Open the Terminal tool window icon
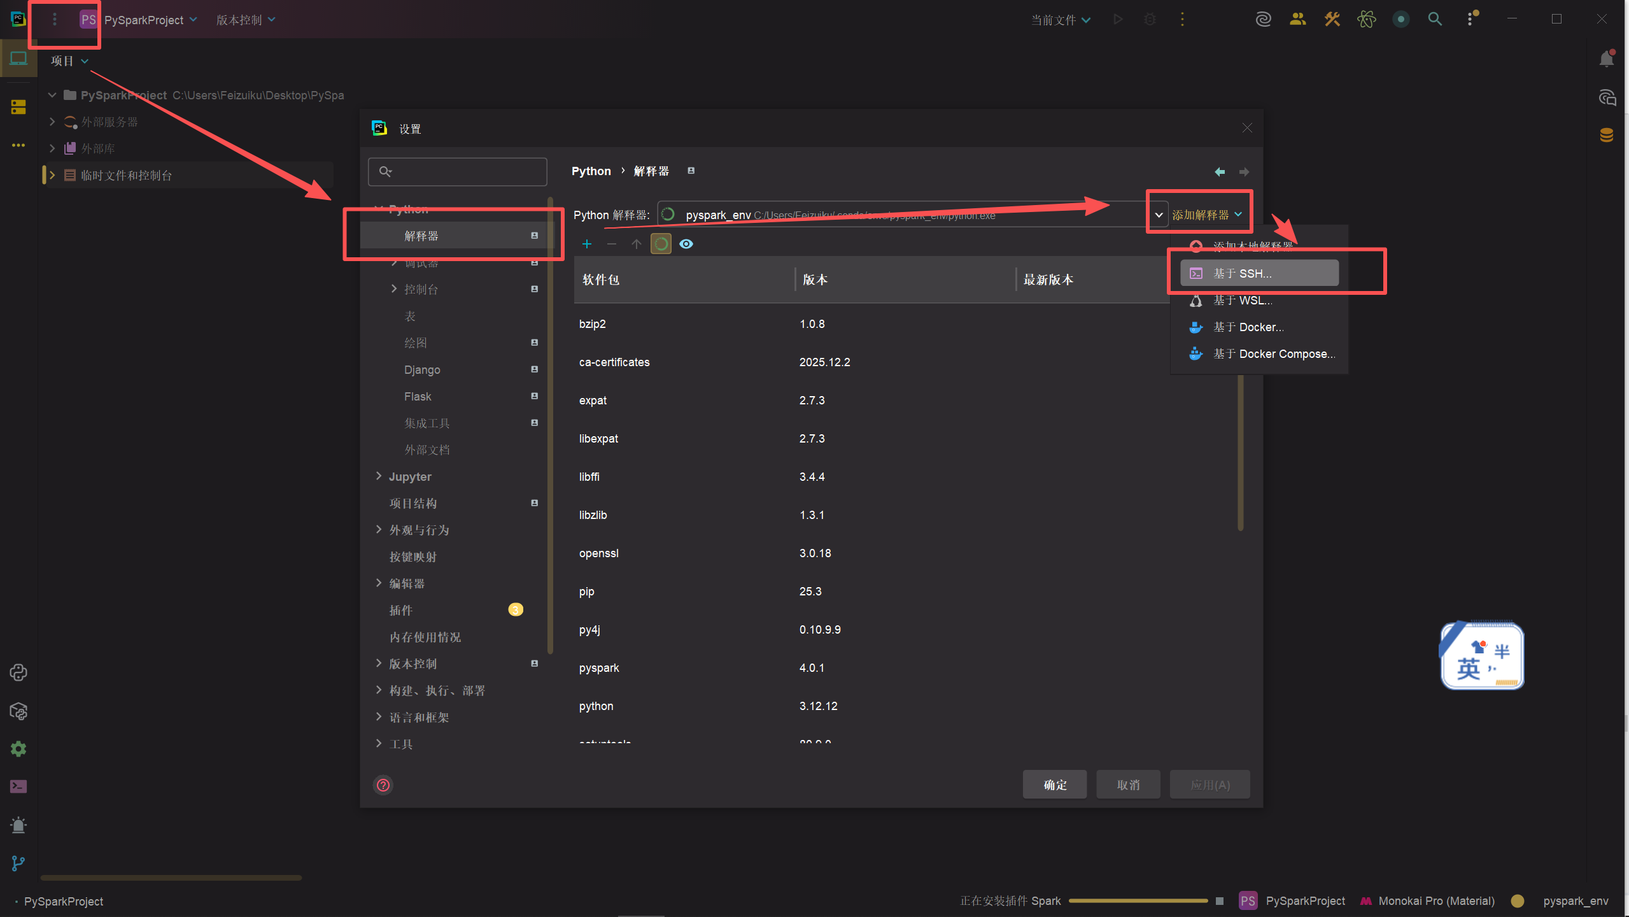1629x917 pixels. coord(18,786)
